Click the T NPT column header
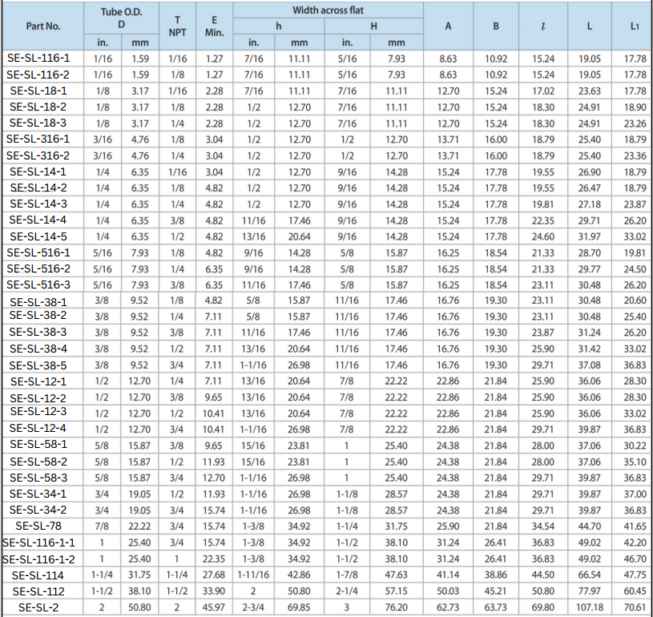 pyautogui.click(x=177, y=26)
